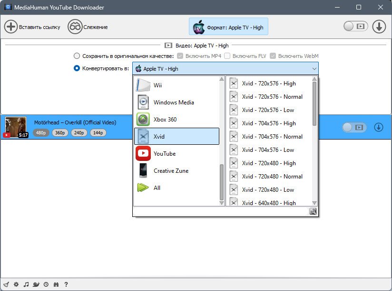Screen dimensions: 392x291
Task: Select the 360p quality badge
Action: pyautogui.click(x=60, y=133)
